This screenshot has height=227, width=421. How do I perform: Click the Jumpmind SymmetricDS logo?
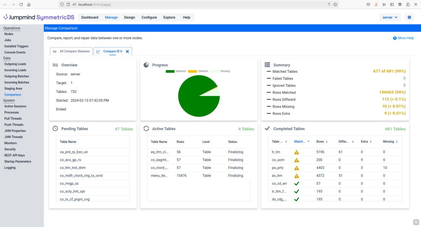point(38,17)
